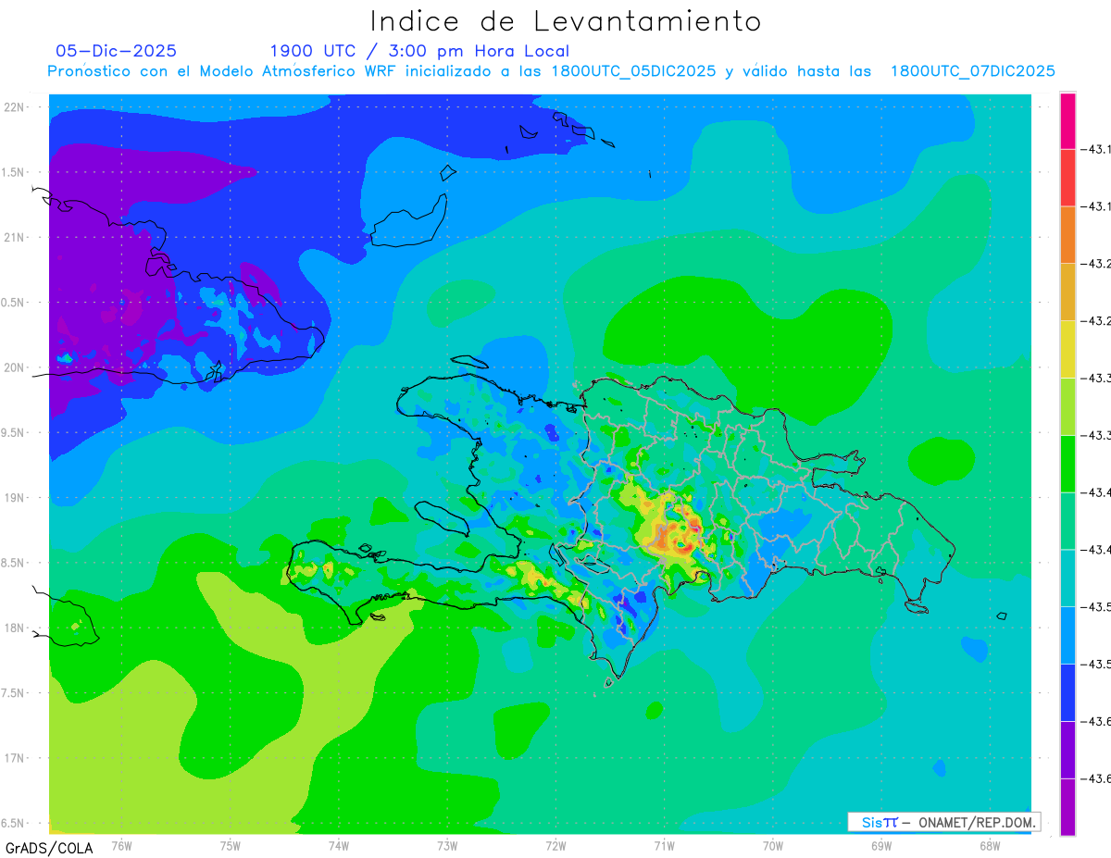Click the '75W' longitude label
This screenshot has width=1111, height=858.
tap(231, 846)
